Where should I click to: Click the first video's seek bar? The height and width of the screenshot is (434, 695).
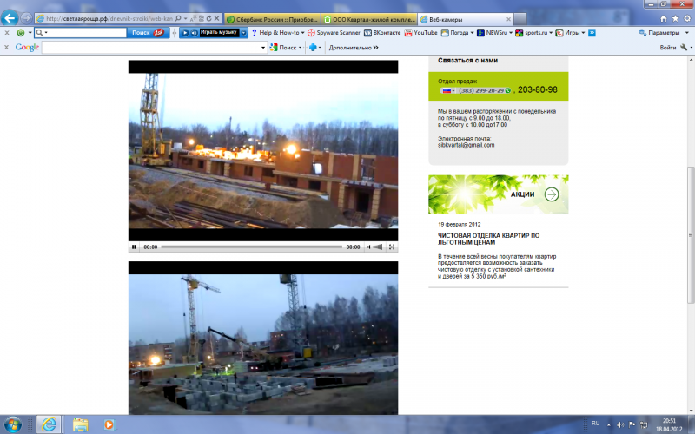[x=250, y=247]
